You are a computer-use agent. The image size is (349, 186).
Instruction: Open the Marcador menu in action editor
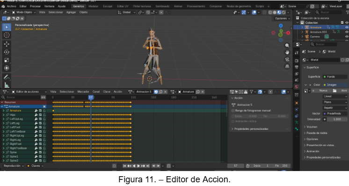pos(83,92)
